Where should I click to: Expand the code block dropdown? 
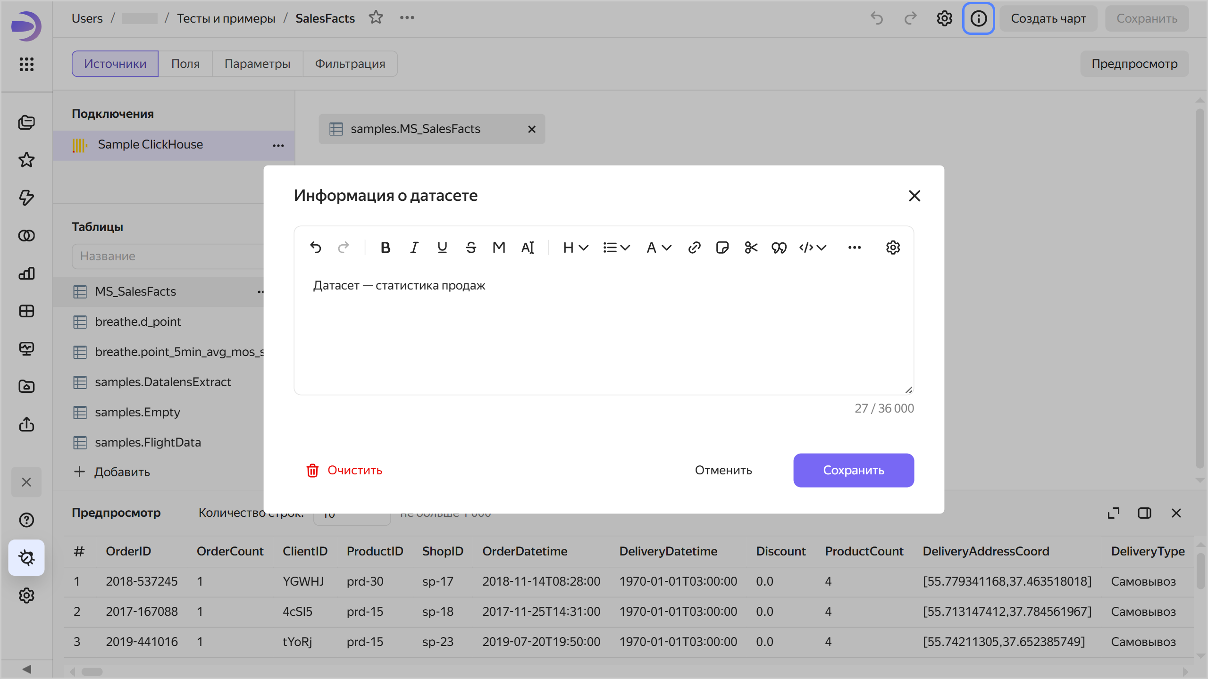click(813, 248)
